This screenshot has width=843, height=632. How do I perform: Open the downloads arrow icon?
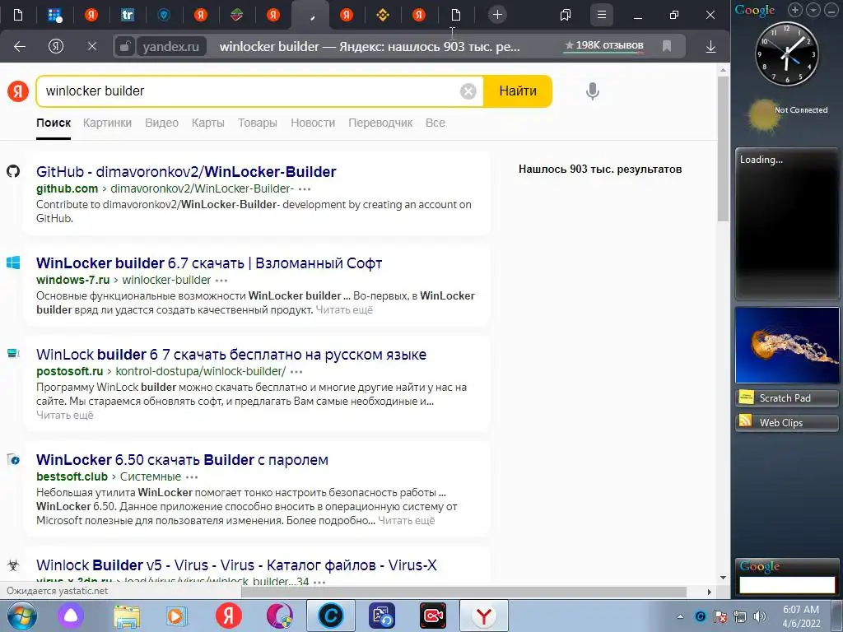tap(710, 47)
